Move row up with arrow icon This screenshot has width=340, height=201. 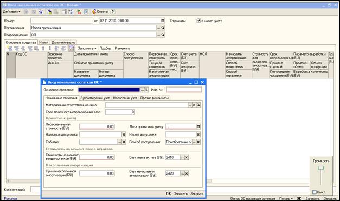pos(43,49)
